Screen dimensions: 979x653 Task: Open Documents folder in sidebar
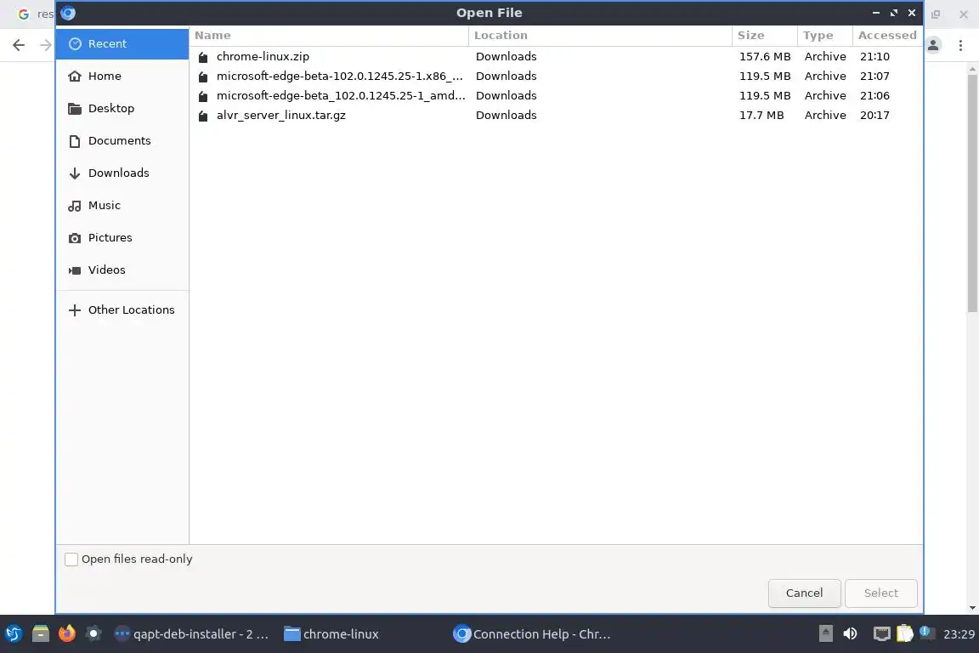[122, 141]
